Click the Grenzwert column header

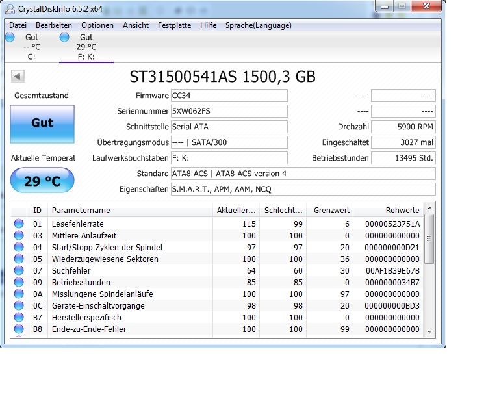(x=329, y=211)
